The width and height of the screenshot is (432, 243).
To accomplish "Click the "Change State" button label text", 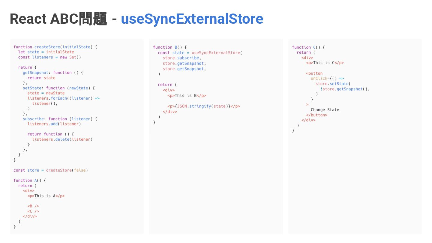I will (x=325, y=110).
